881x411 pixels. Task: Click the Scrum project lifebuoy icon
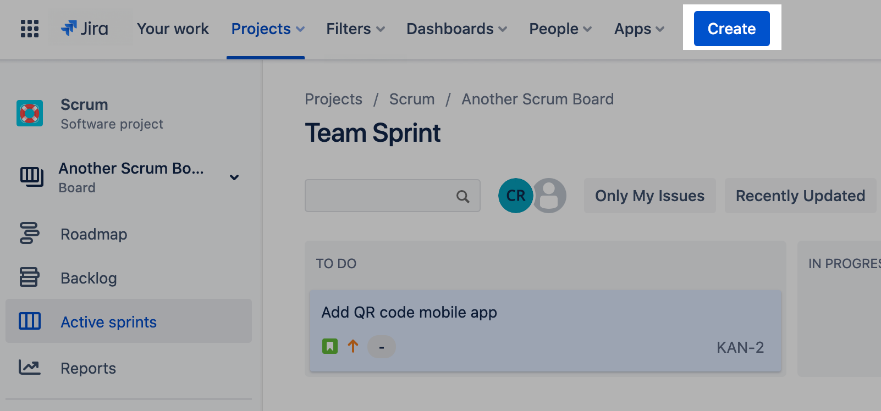pyautogui.click(x=30, y=113)
